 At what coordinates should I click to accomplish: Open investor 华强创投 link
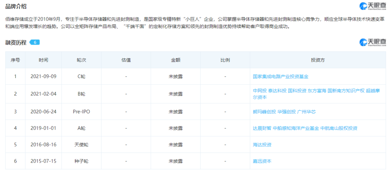(x=286, y=112)
